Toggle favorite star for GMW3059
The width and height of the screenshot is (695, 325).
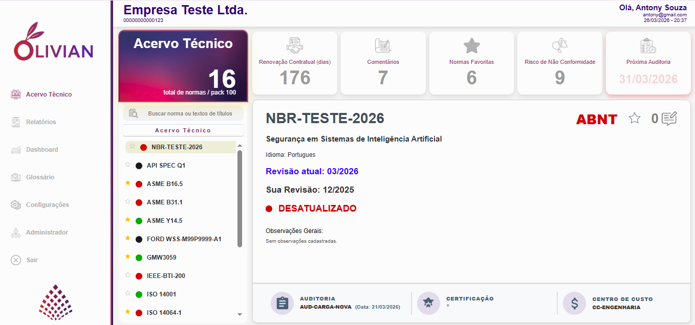[x=127, y=257]
